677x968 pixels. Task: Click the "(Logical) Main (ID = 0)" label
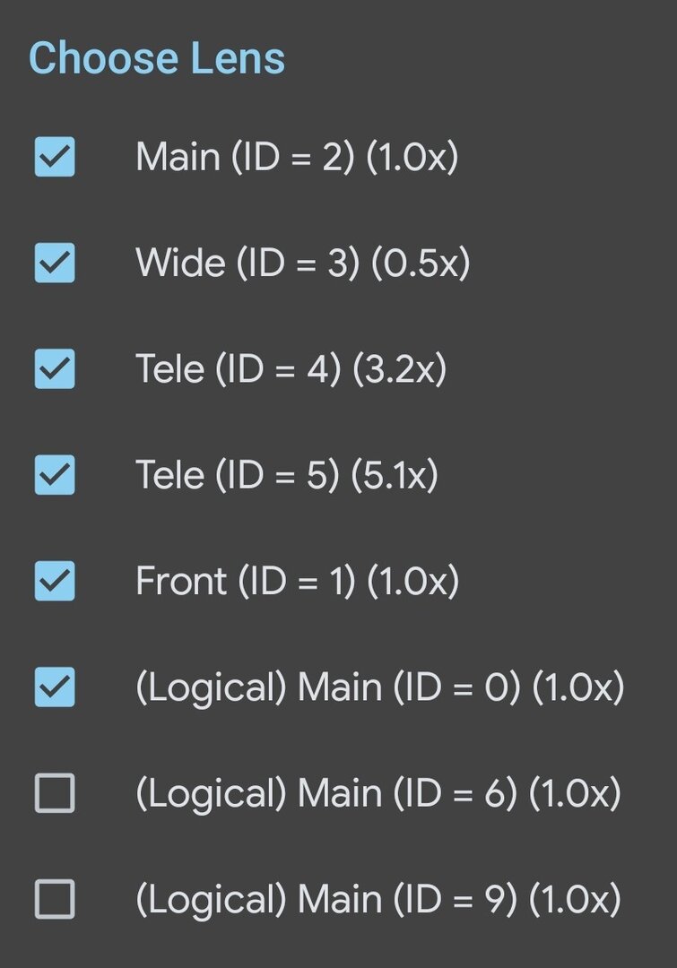point(327,687)
